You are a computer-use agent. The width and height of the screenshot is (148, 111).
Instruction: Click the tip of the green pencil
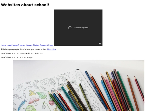point(48,92)
